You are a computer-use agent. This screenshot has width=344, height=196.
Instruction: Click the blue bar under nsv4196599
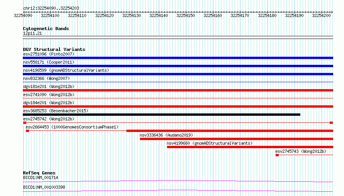coord(178,74)
